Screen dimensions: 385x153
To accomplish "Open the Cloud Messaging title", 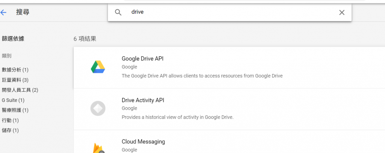I will [x=143, y=142].
